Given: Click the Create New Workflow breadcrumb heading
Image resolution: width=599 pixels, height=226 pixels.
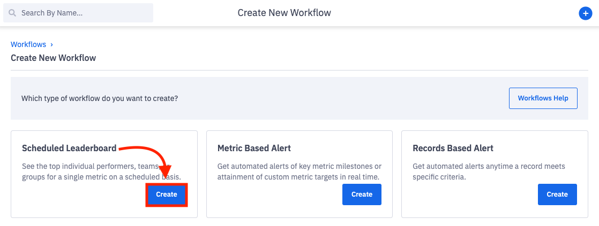Looking at the screenshot, I should [x=53, y=58].
